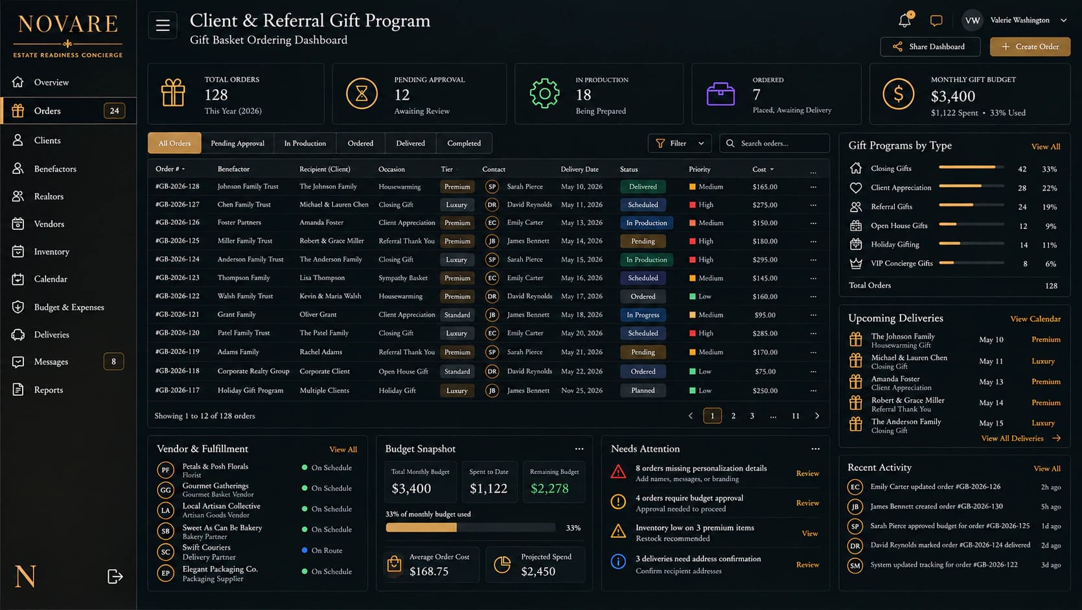Click Create Order button

tap(1030, 47)
